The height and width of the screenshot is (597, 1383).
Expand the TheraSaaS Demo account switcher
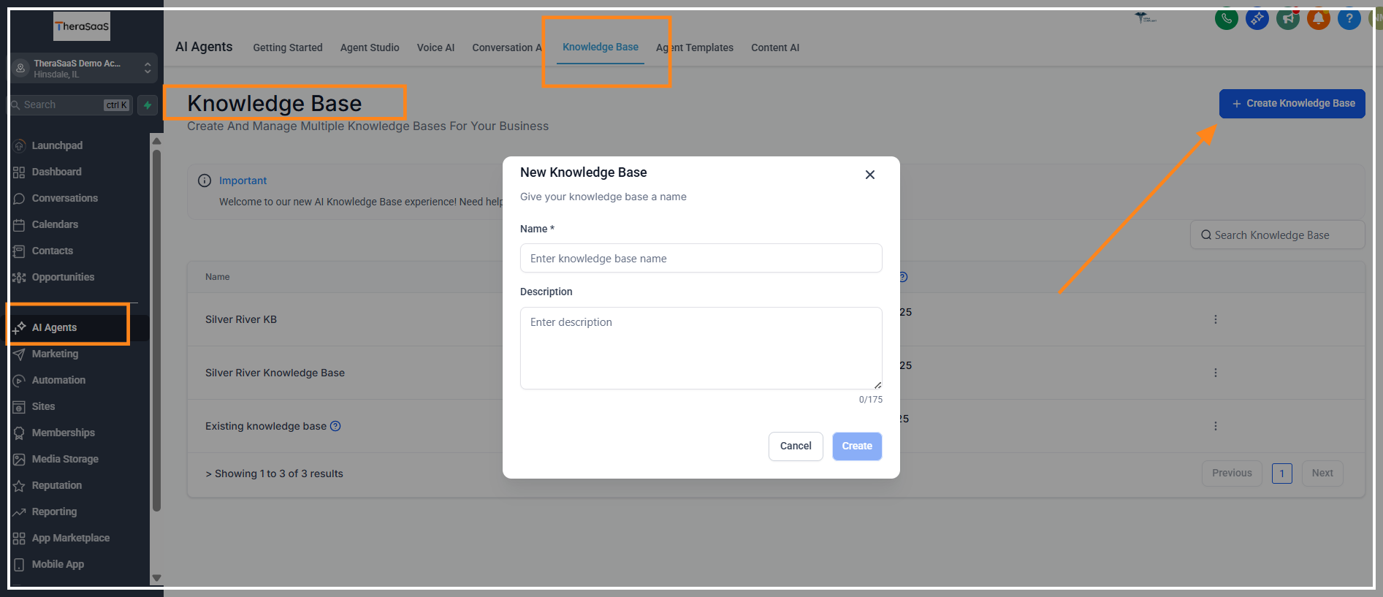tap(84, 69)
